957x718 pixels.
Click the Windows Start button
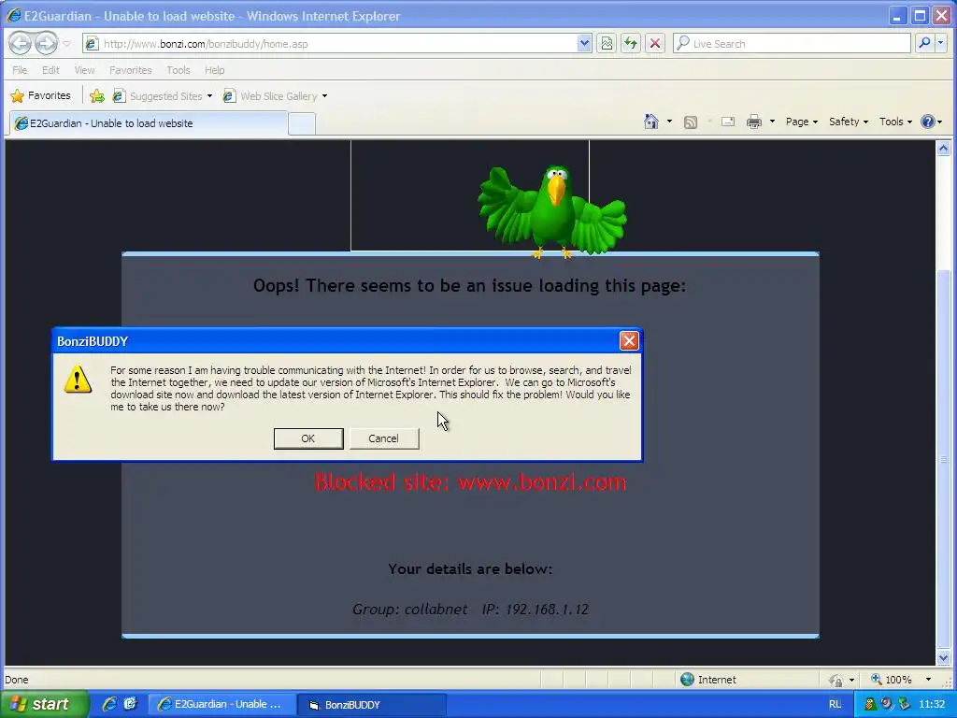pos(44,704)
